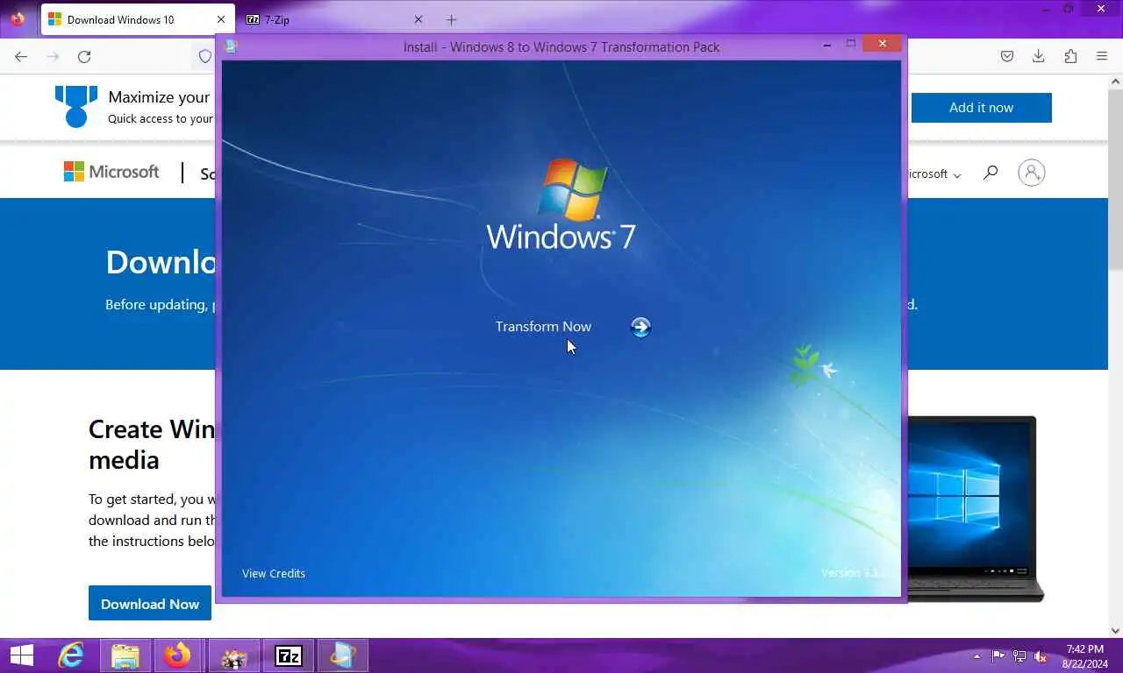Image resolution: width=1123 pixels, height=673 pixels.
Task: Switch to the 7-Zip browser tab
Action: coord(336,19)
